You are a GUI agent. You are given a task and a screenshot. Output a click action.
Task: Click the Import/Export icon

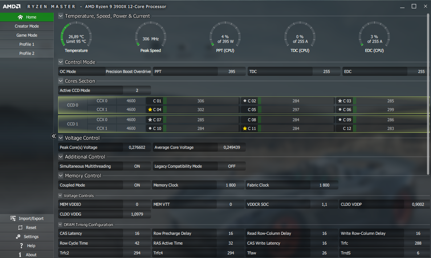pyautogui.click(x=13, y=218)
